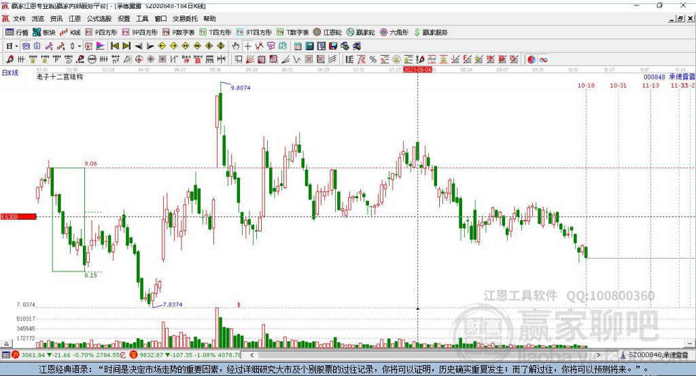Select the angle triangle drawing tool
This screenshot has height=376, width=696.
[x=127, y=60]
